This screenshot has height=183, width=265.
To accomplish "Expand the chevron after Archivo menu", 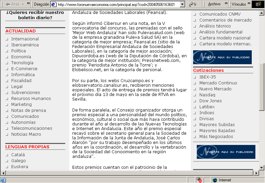I will click(226, 3).
